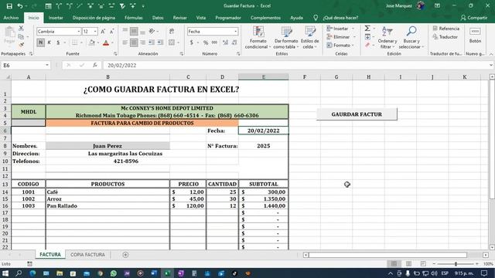Open the Fecha number format dropdown
The height and width of the screenshot is (278, 495).
(235, 32)
